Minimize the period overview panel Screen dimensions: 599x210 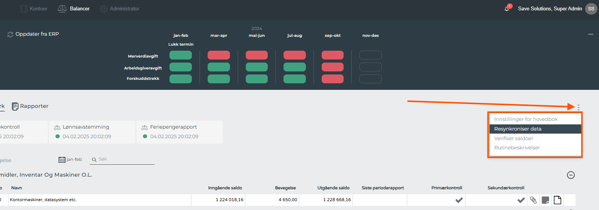591,35
